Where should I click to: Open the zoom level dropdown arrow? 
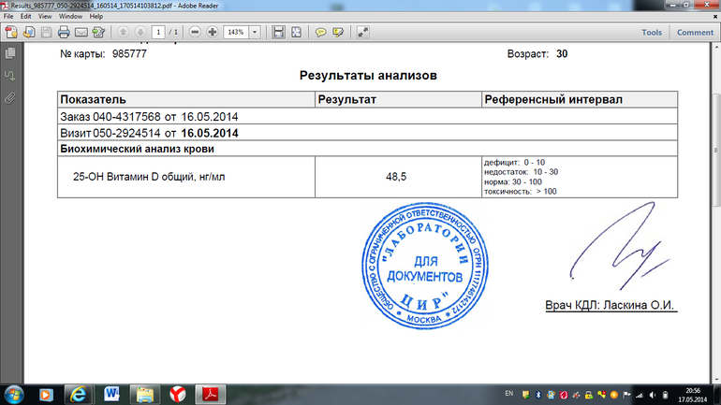point(255,32)
